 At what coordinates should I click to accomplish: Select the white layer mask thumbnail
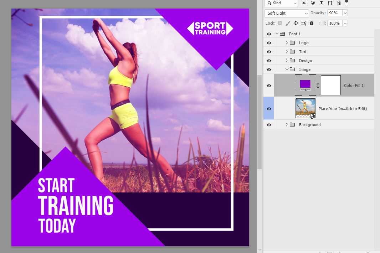pos(330,85)
